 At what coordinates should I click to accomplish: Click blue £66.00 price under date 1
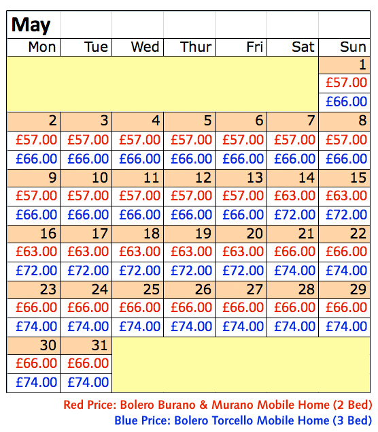click(346, 102)
